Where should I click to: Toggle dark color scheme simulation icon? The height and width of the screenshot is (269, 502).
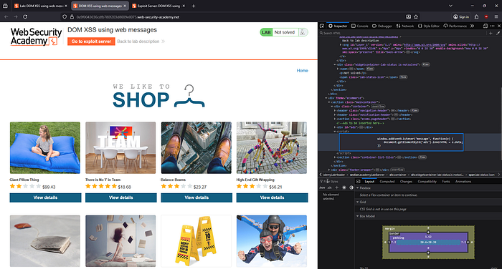(x=351, y=187)
